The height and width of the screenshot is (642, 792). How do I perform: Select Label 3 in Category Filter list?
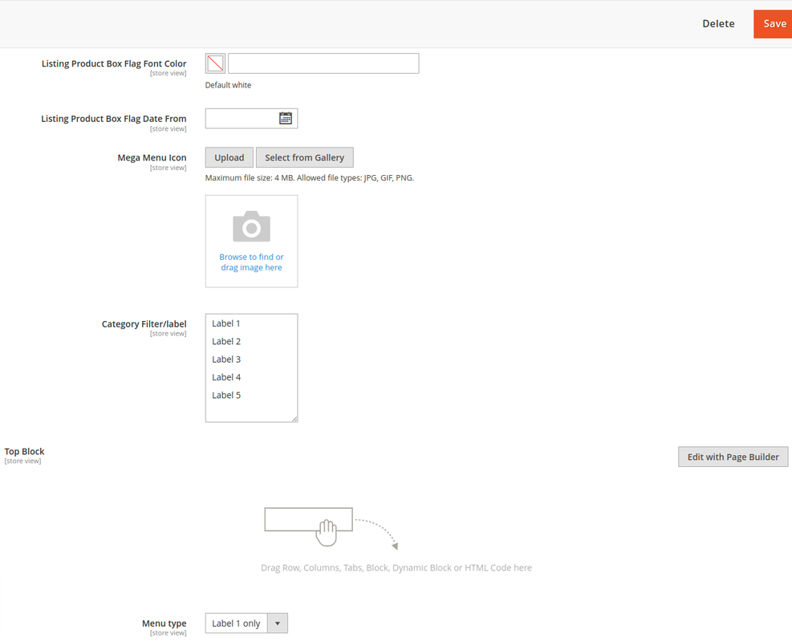click(x=251, y=360)
